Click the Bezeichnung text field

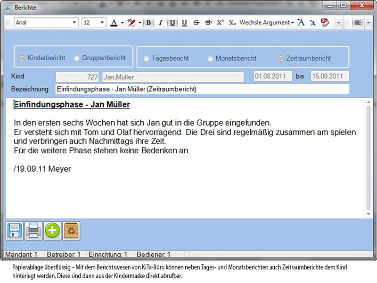click(x=202, y=89)
